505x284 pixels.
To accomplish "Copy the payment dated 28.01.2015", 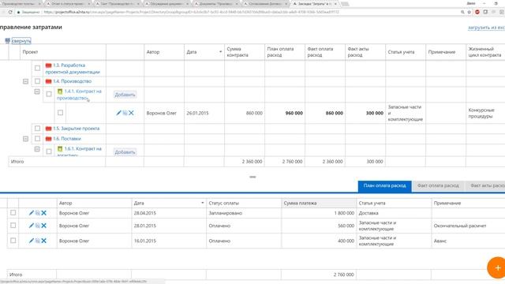I will click(38, 226).
